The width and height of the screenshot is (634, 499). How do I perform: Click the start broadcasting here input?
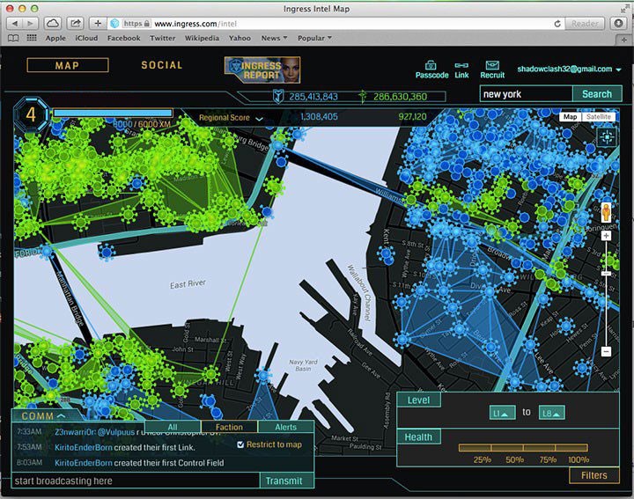136,481
